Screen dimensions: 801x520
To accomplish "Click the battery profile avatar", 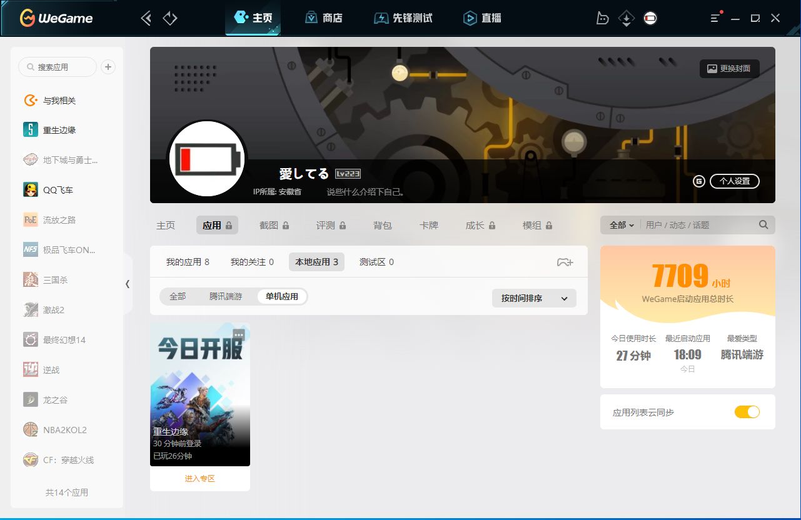I will (x=207, y=159).
